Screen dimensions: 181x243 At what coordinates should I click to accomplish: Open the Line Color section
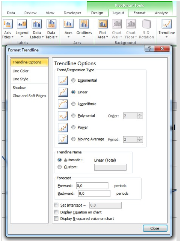21,71
